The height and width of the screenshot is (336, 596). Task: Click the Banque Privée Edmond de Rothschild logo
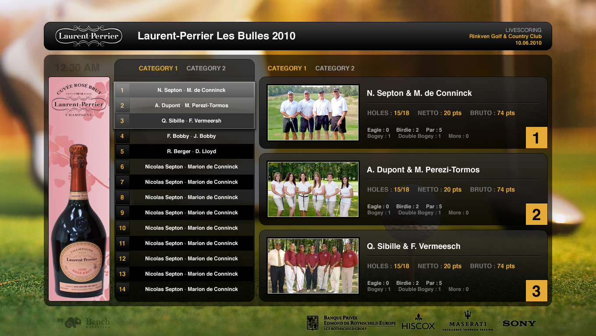(x=351, y=323)
